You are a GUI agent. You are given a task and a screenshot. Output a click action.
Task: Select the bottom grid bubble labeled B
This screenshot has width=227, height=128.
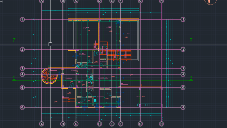click(63, 124)
